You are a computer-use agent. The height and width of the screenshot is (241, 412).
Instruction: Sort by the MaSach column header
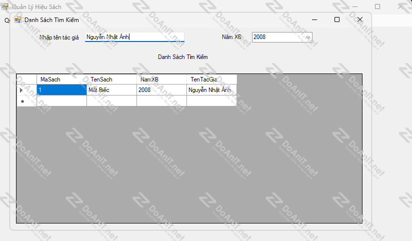[x=61, y=79]
